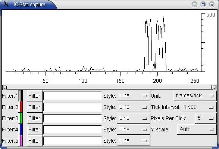The image size is (219, 149).
Task: Open the Style Line dropdown for Filter:3
Action: pyautogui.click(x=134, y=118)
